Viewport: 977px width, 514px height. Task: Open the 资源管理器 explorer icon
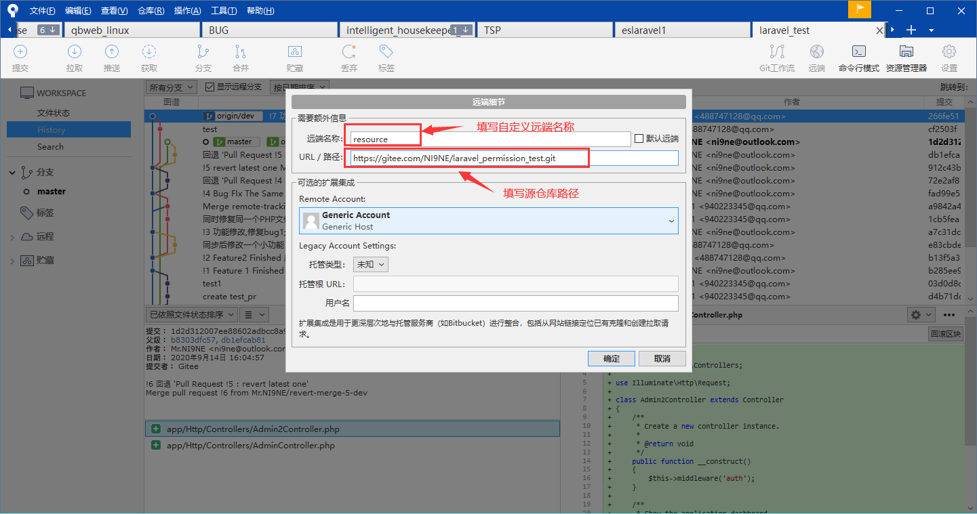906,53
